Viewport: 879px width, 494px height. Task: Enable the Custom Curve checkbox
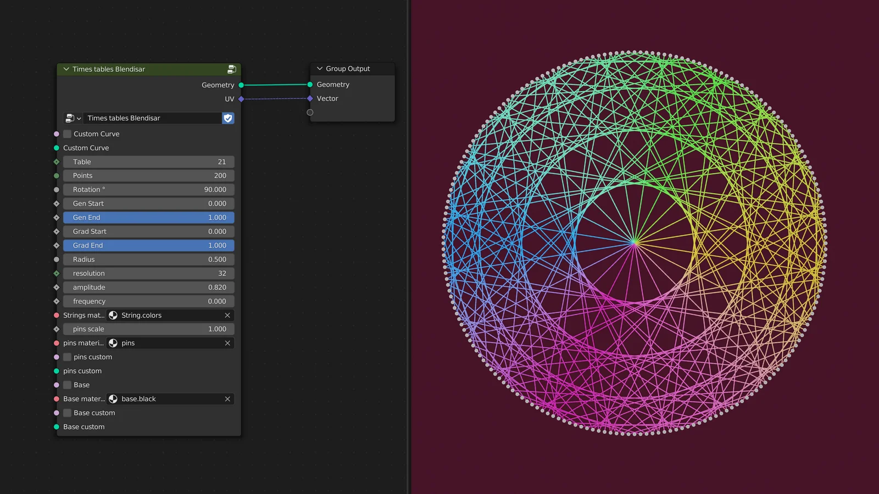click(x=68, y=134)
